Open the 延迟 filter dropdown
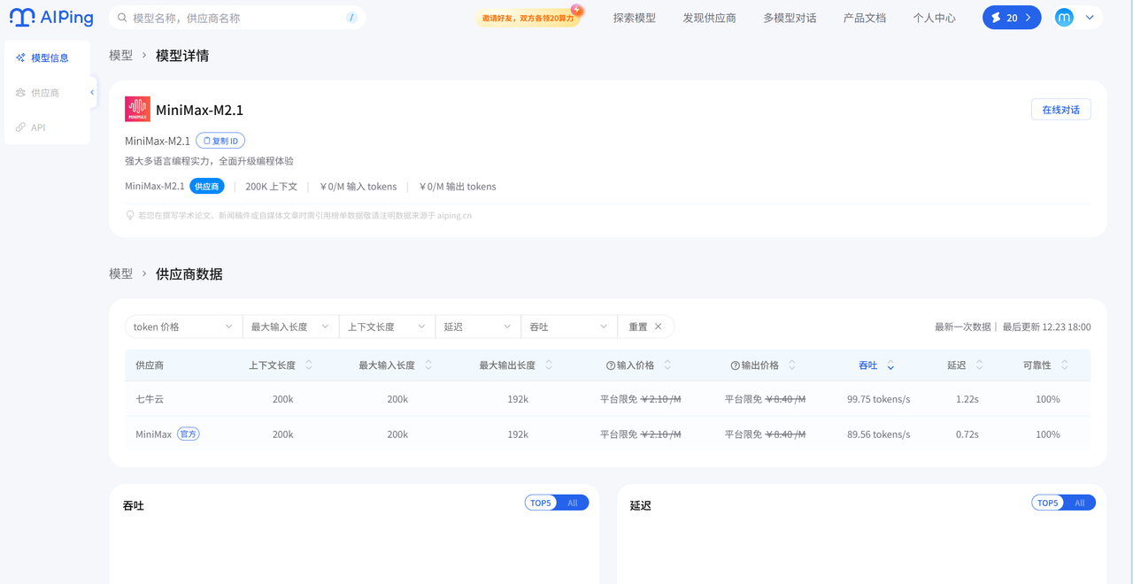The image size is (1133, 584). point(478,327)
